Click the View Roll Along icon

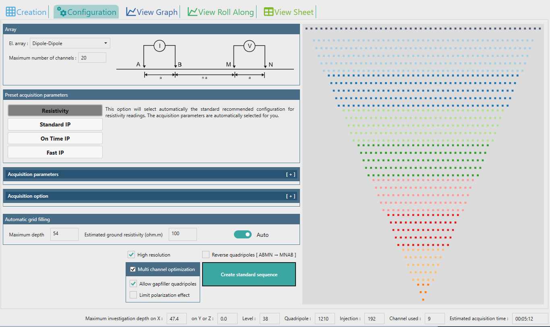192,12
